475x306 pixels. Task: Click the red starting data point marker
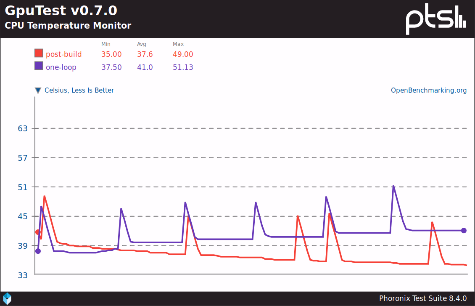point(38,232)
